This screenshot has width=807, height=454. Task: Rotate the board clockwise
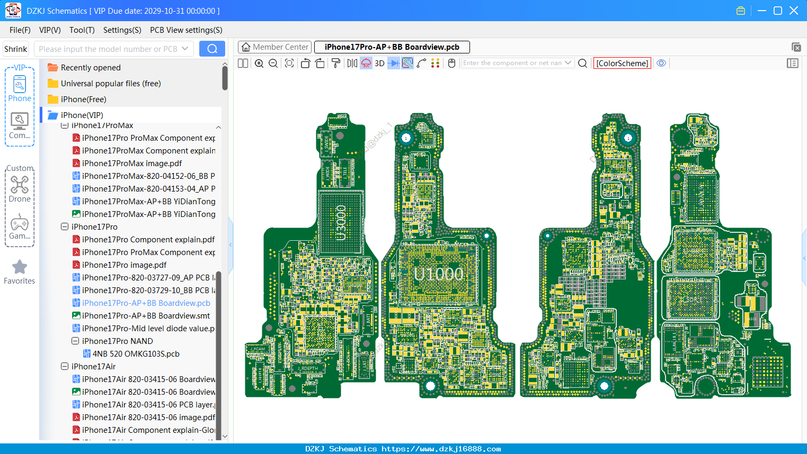[x=320, y=63]
